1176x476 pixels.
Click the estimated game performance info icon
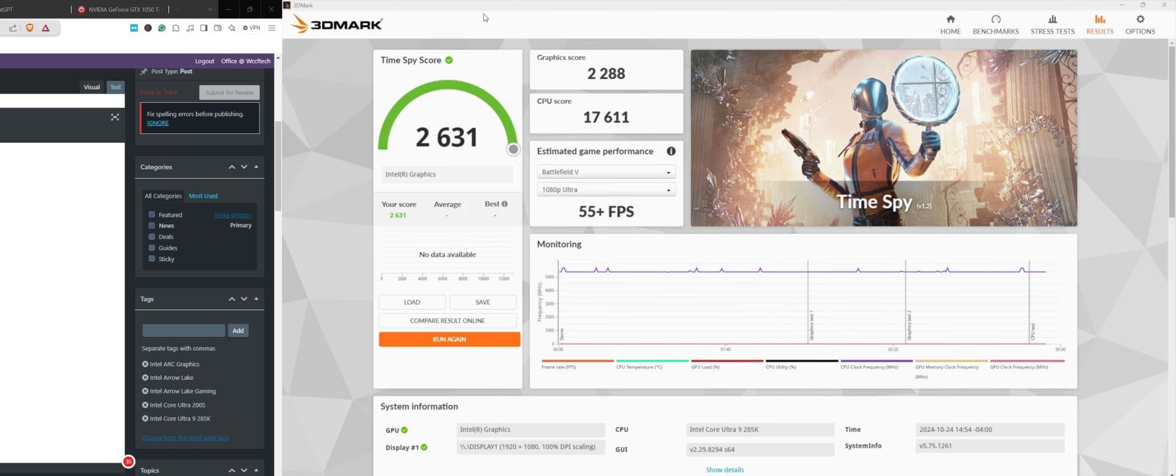(x=671, y=151)
